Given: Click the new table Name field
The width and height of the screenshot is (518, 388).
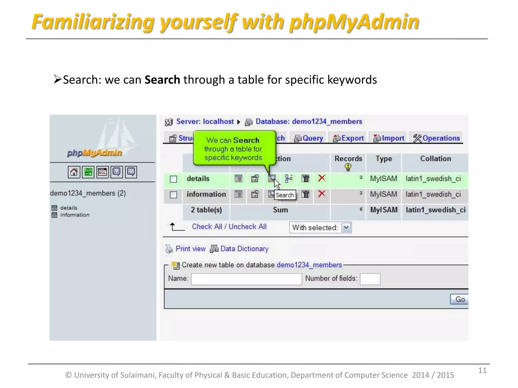Looking at the screenshot, I should coord(246,279).
